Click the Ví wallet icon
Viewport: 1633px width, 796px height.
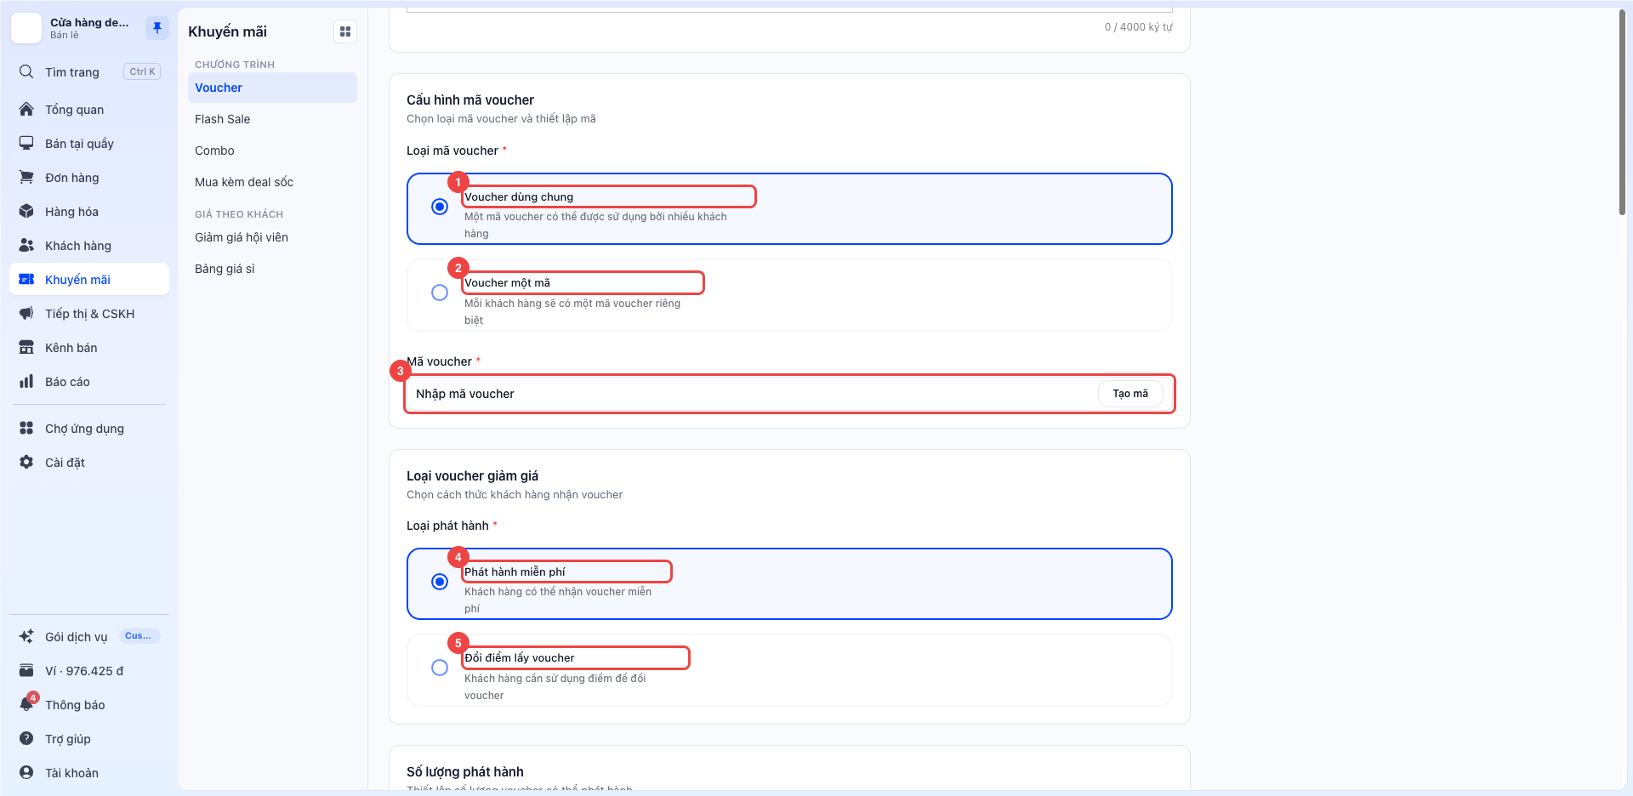[x=26, y=671]
